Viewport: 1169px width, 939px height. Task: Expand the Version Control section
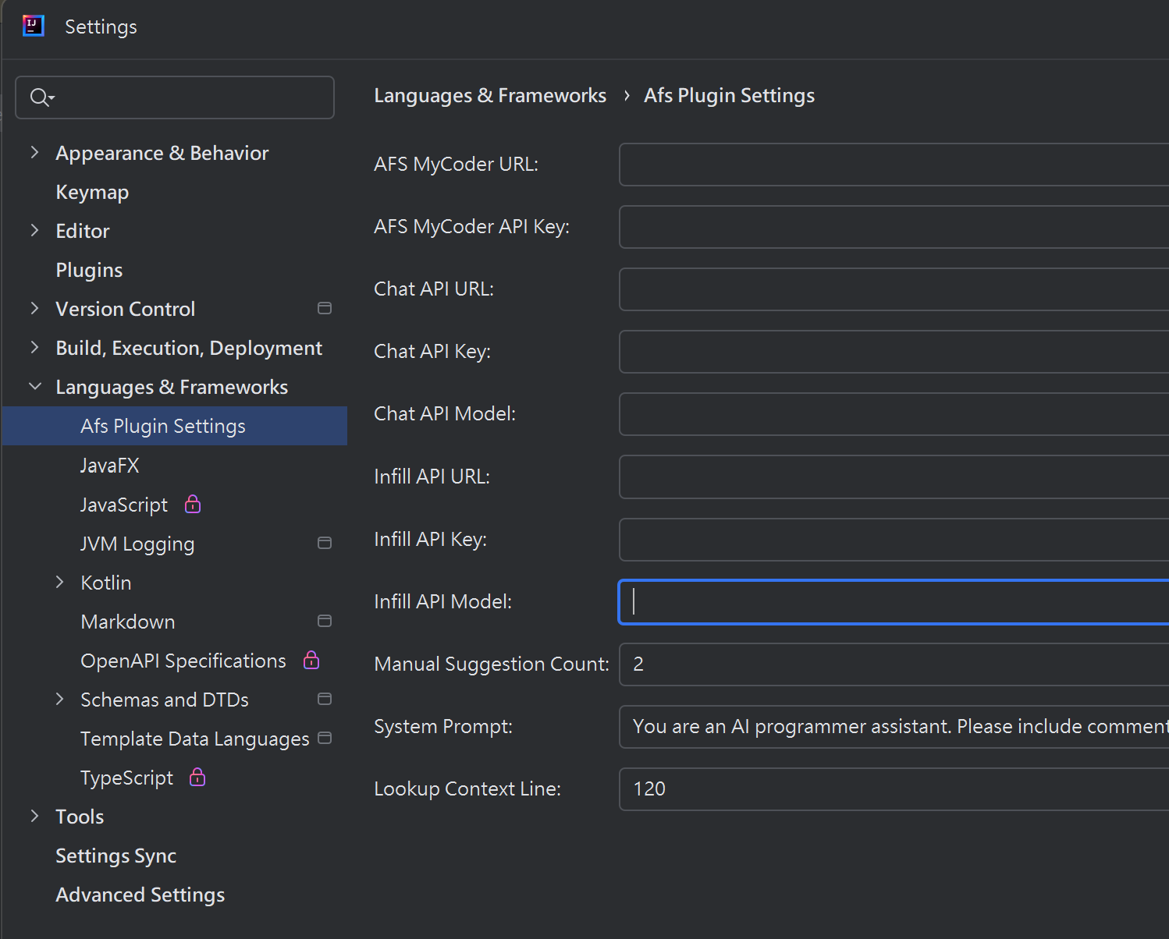coord(34,309)
